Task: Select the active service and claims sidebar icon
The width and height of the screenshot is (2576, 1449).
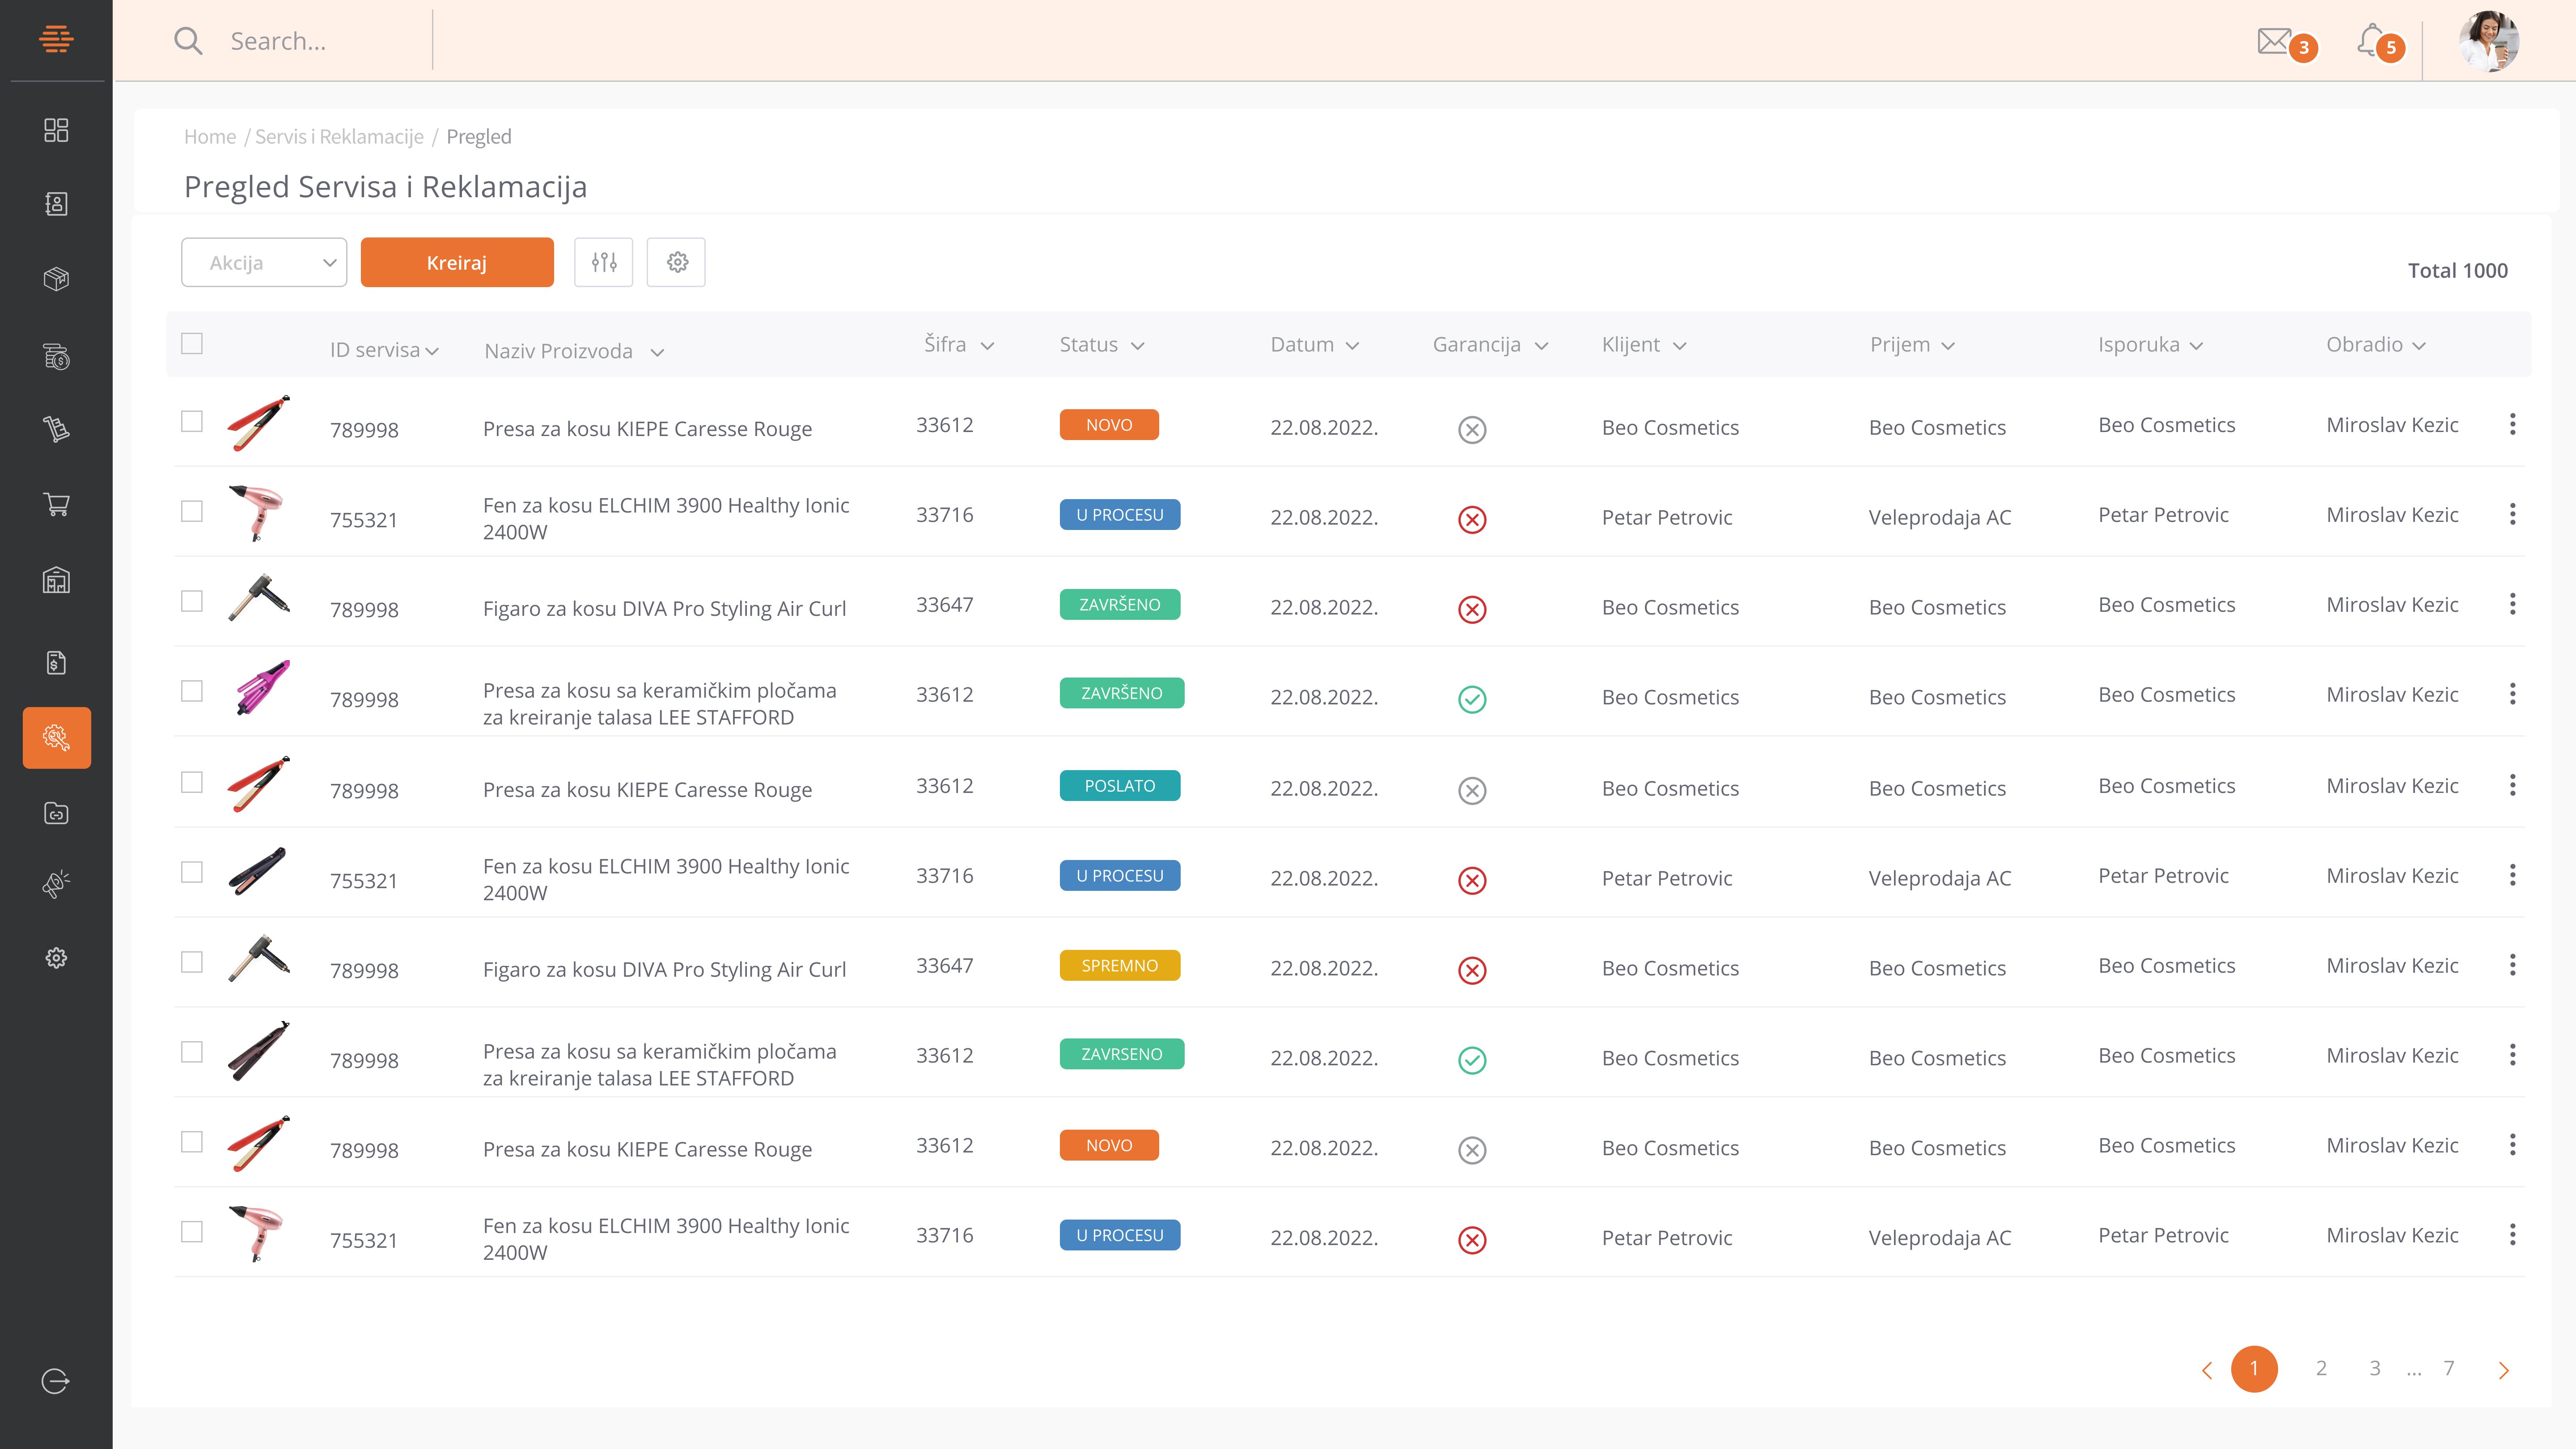Action: tap(57, 738)
